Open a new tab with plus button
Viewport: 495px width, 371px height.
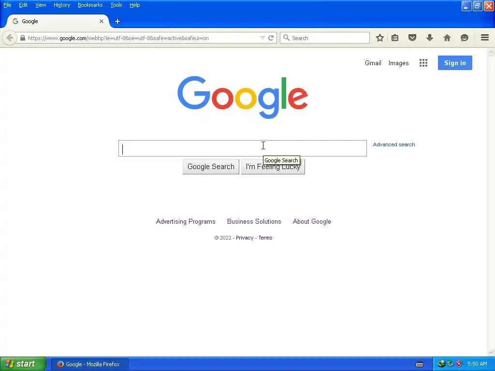pyautogui.click(x=117, y=21)
